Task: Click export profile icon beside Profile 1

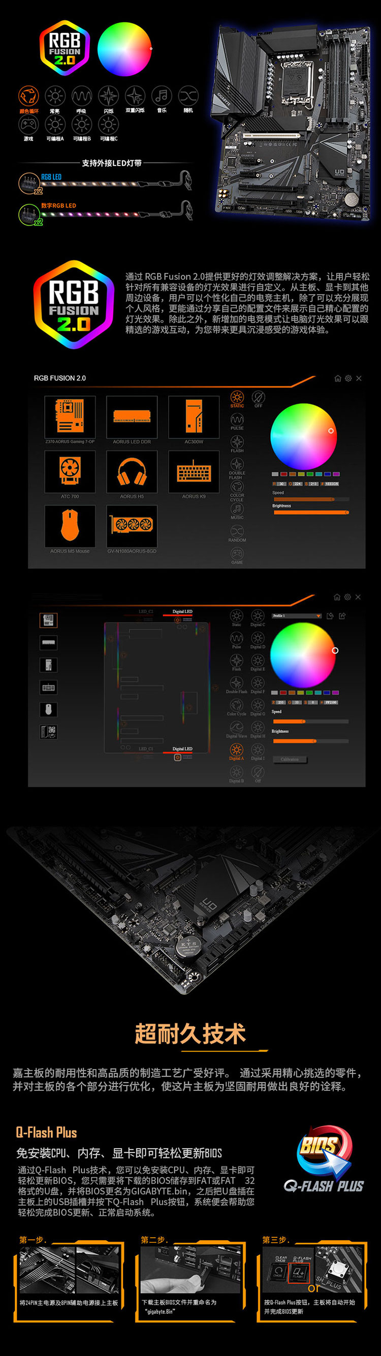Action: pyautogui.click(x=342, y=616)
